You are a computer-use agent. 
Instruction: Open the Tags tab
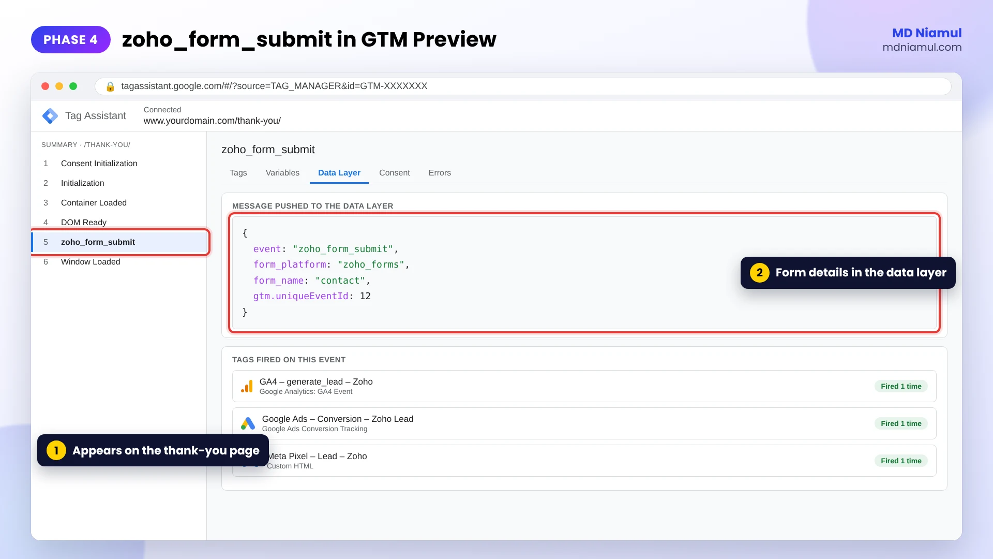[x=238, y=173]
